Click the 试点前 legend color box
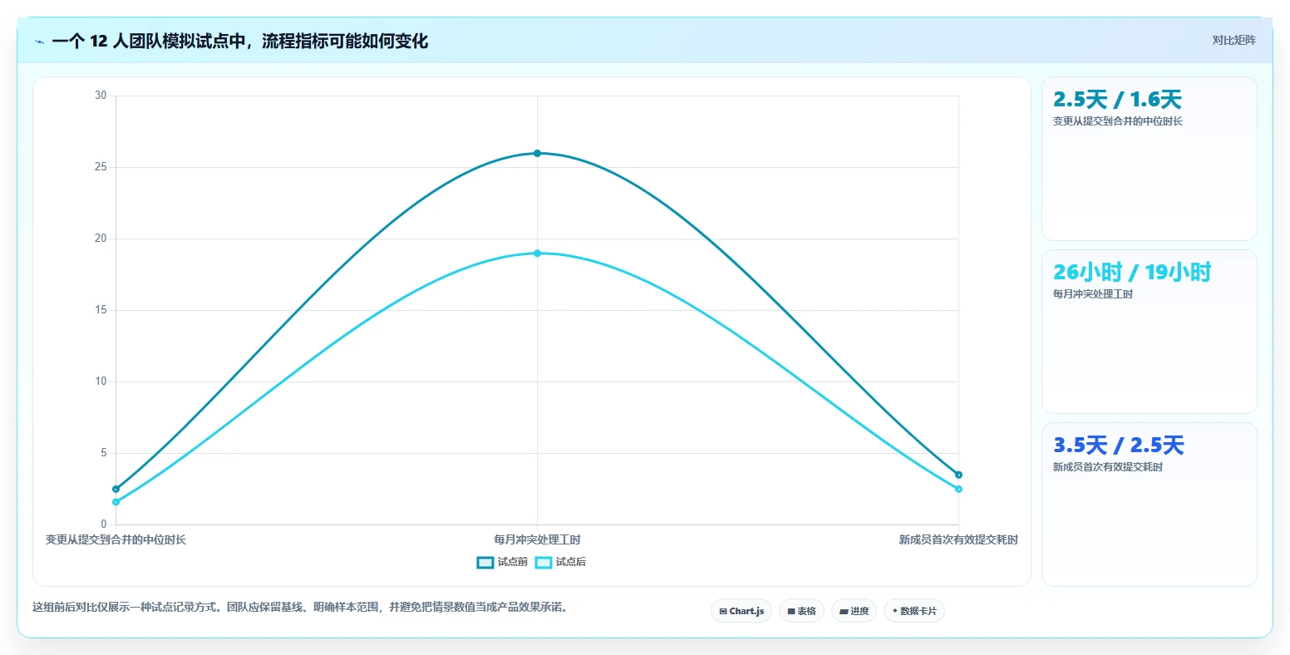 pos(485,563)
